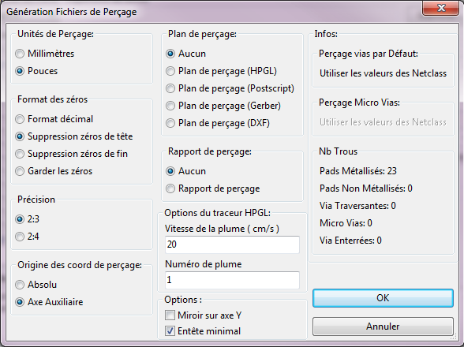The image size is (464, 347).
Task: Focus the Numéro de plume field
Action: tap(232, 280)
